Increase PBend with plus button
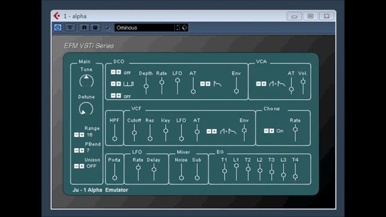386x217 pixels. point(82,150)
